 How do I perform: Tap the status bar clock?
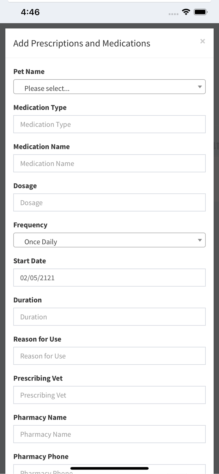click(30, 12)
